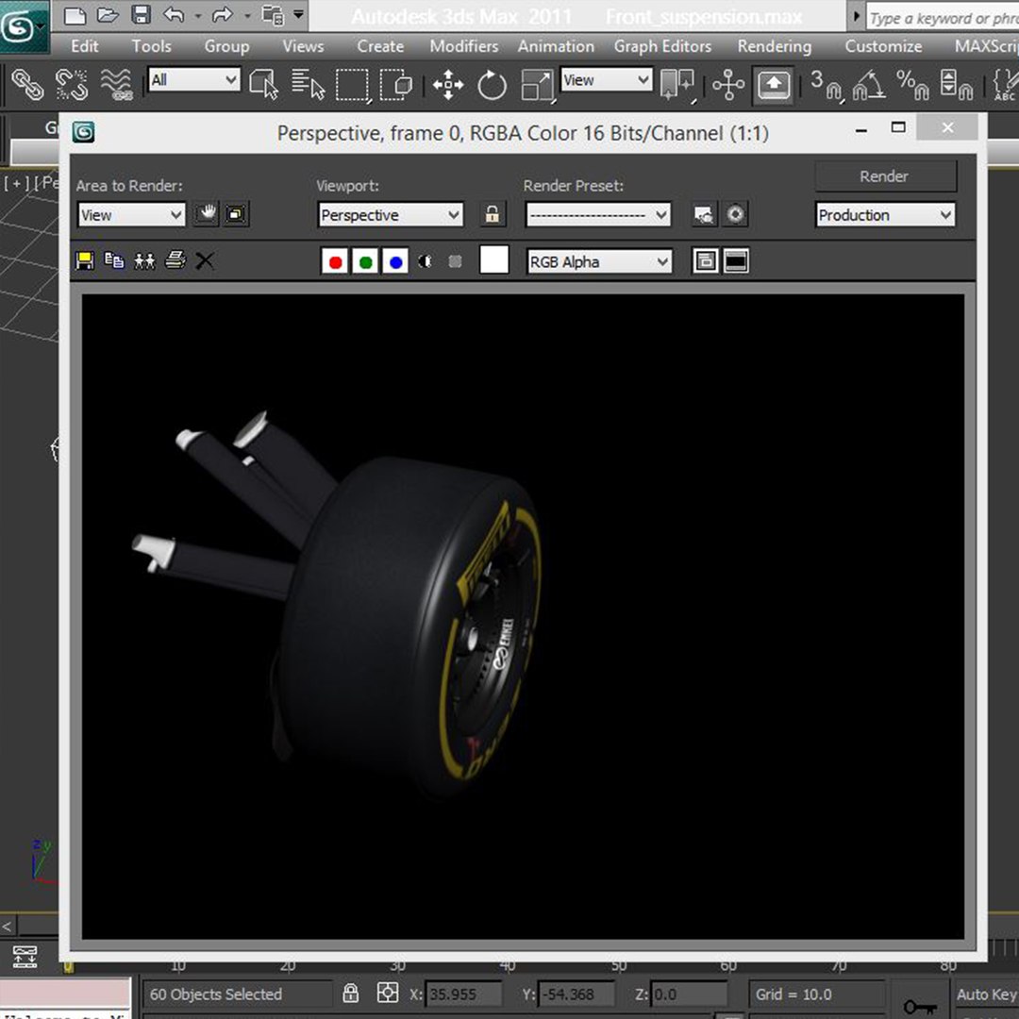
Task: Toggle Percent Snap
Action: pos(912,86)
